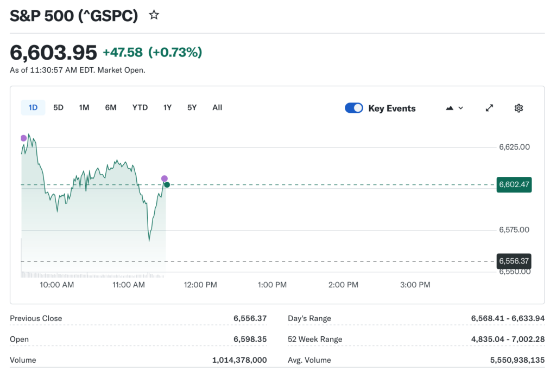
Task: Switch to the 6M range
Action: click(111, 108)
